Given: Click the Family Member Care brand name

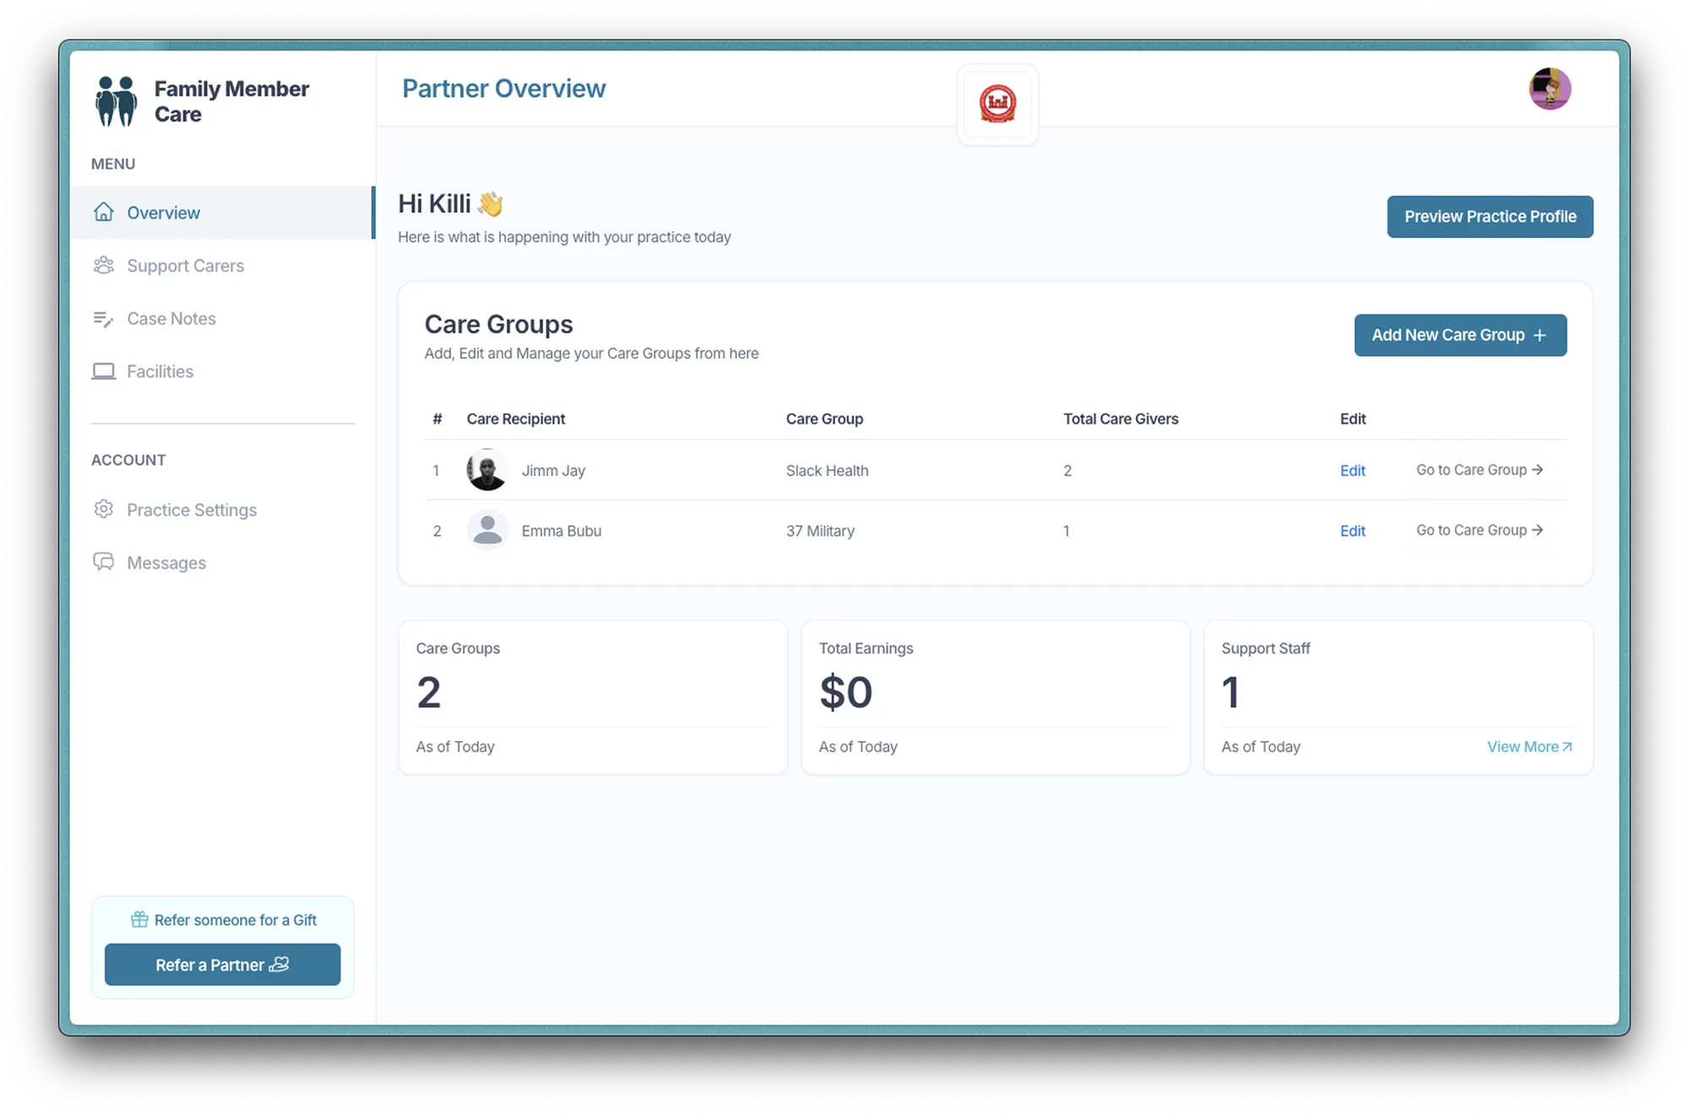Looking at the screenshot, I should point(231,101).
